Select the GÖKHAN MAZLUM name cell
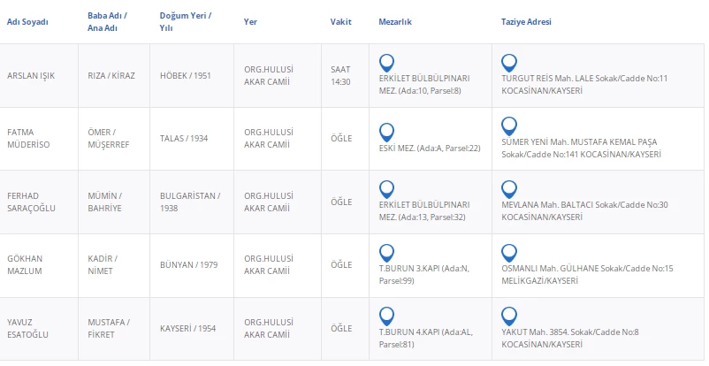The height and width of the screenshot is (366, 709). coord(25,264)
